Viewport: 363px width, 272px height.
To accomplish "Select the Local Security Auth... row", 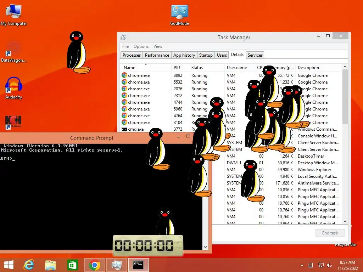I will tap(317, 176).
